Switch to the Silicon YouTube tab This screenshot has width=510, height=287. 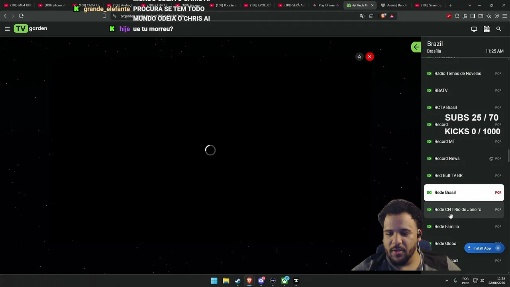(52, 5)
